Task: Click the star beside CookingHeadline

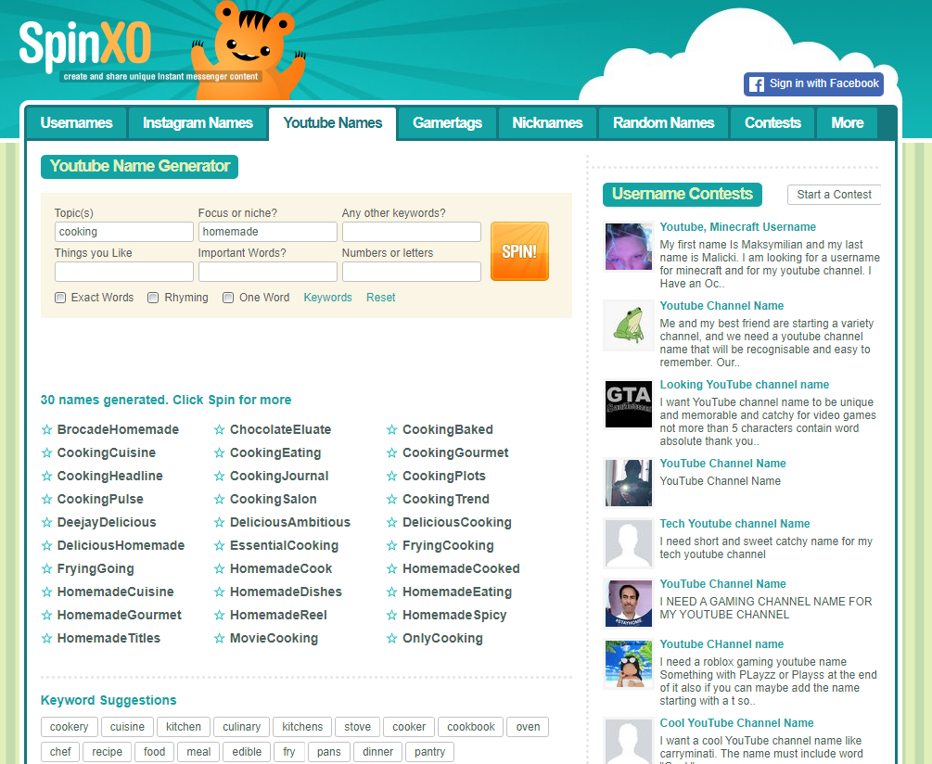Action: (x=47, y=476)
